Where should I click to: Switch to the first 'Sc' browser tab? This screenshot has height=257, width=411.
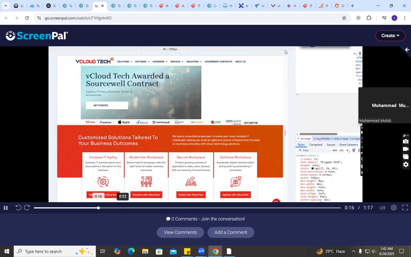click(19, 6)
